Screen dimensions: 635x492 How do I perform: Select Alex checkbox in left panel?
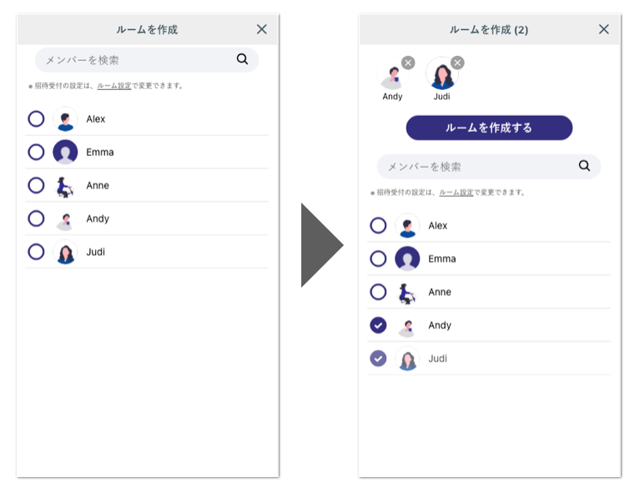click(36, 119)
